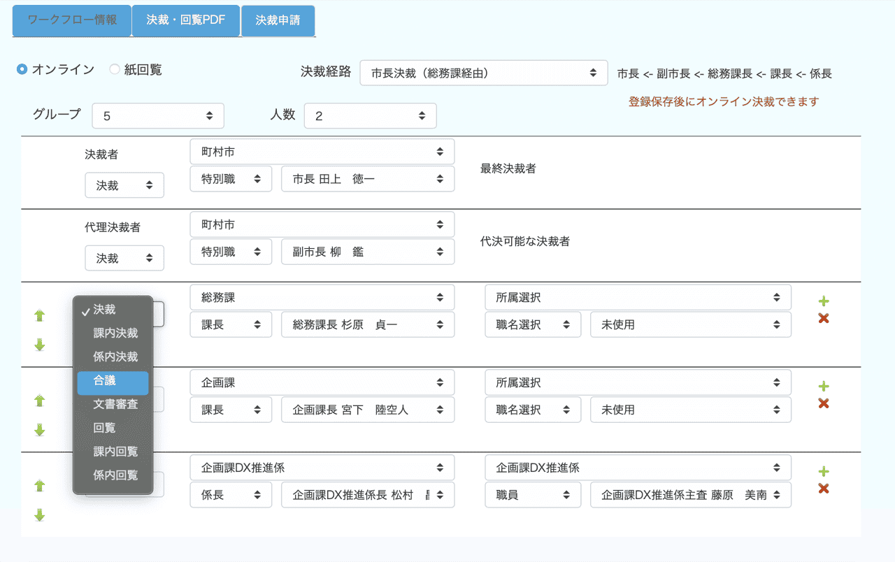Choose 合議 from the open menu
The height and width of the screenshot is (562, 895).
[x=113, y=381]
